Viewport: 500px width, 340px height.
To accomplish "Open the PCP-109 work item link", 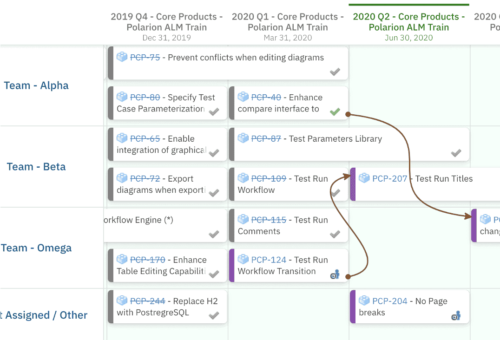I will 269,178.
